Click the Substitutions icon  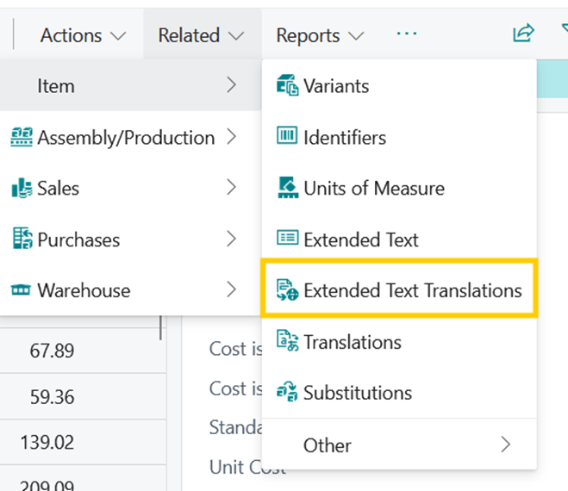click(x=286, y=393)
